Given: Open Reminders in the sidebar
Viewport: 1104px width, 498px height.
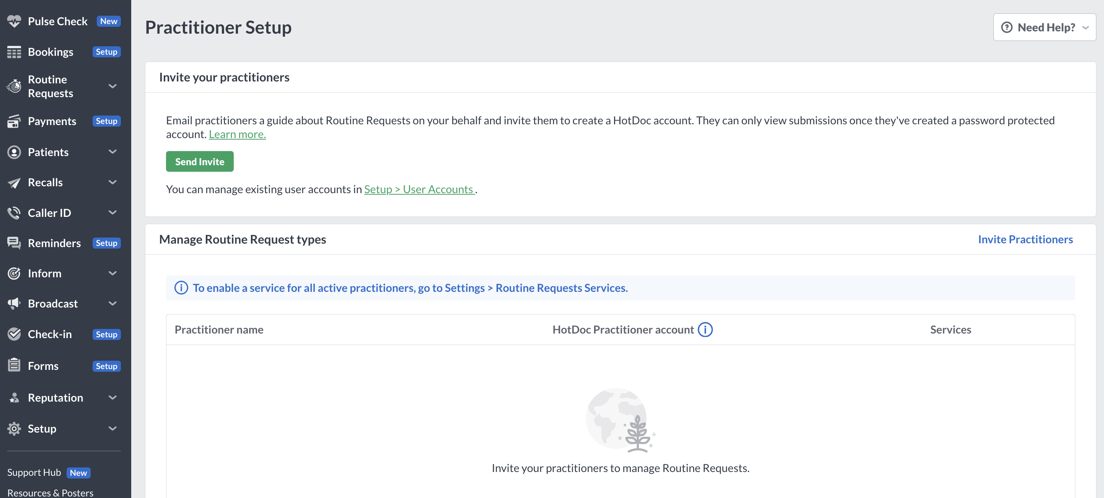Looking at the screenshot, I should [54, 243].
